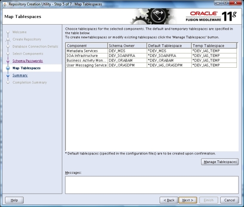The width and height of the screenshot is (244, 207).
Task: Click the Schema Passwords step bullet icon
Action: (x=8, y=61)
